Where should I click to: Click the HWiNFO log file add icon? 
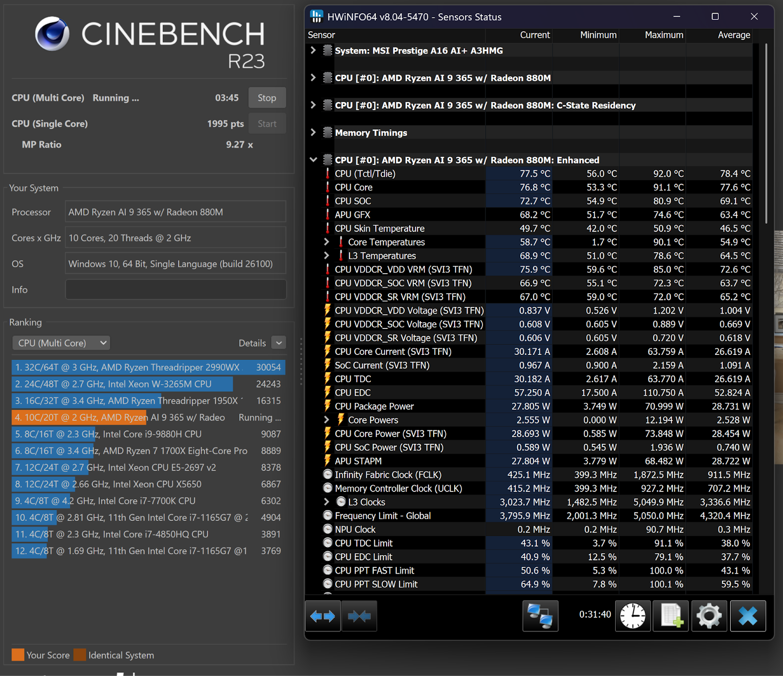pyautogui.click(x=671, y=616)
